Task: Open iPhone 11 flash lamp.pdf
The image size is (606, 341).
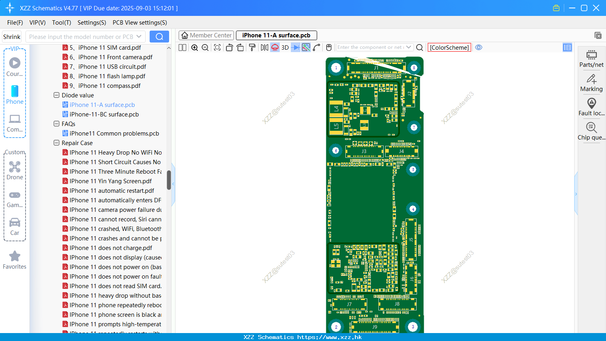Action: [x=104, y=76]
